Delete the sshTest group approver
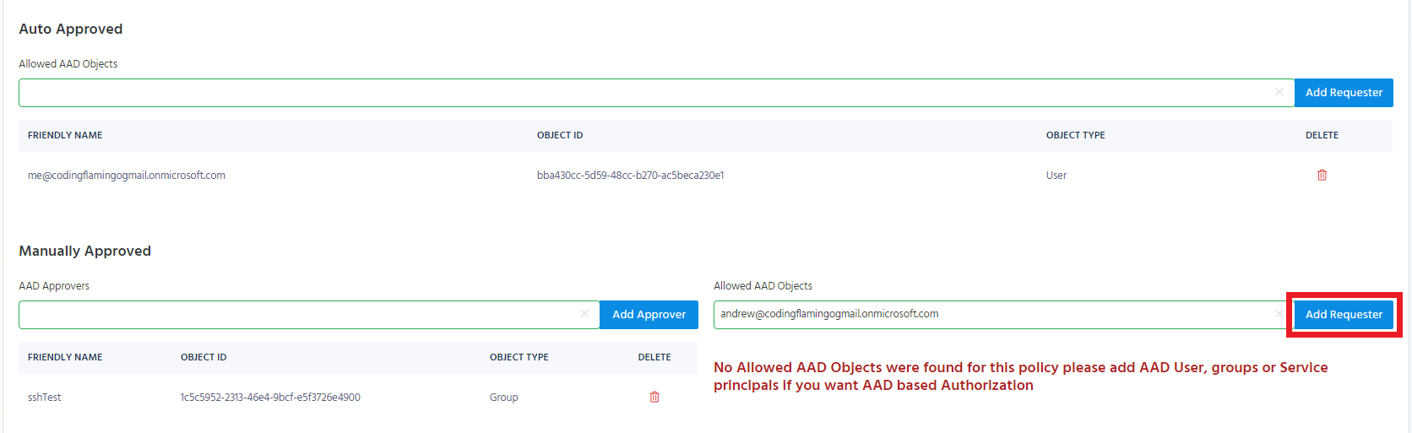 (x=654, y=397)
